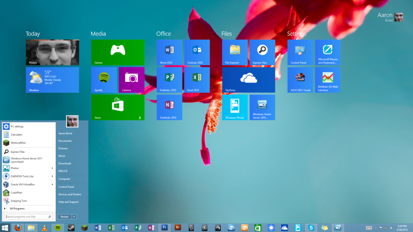
Task: Open the Publisher 2013 tile
Action: (169, 80)
